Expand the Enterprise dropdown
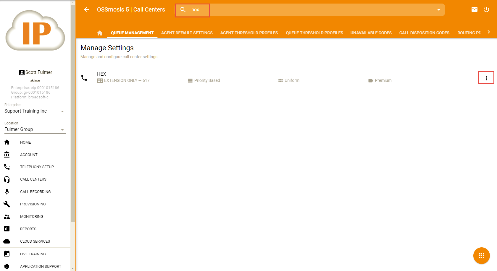 [x=62, y=111]
